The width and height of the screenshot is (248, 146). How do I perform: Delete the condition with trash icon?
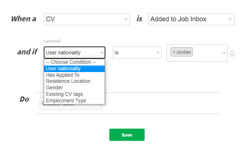coord(232,53)
